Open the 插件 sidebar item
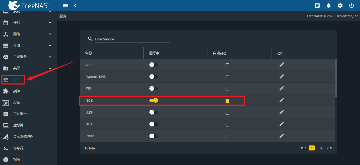 (28, 91)
